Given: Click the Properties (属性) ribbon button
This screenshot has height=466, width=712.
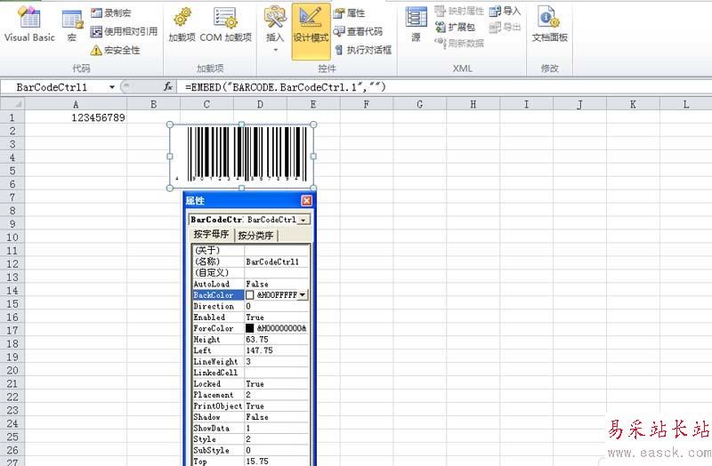Looking at the screenshot, I should (349, 13).
